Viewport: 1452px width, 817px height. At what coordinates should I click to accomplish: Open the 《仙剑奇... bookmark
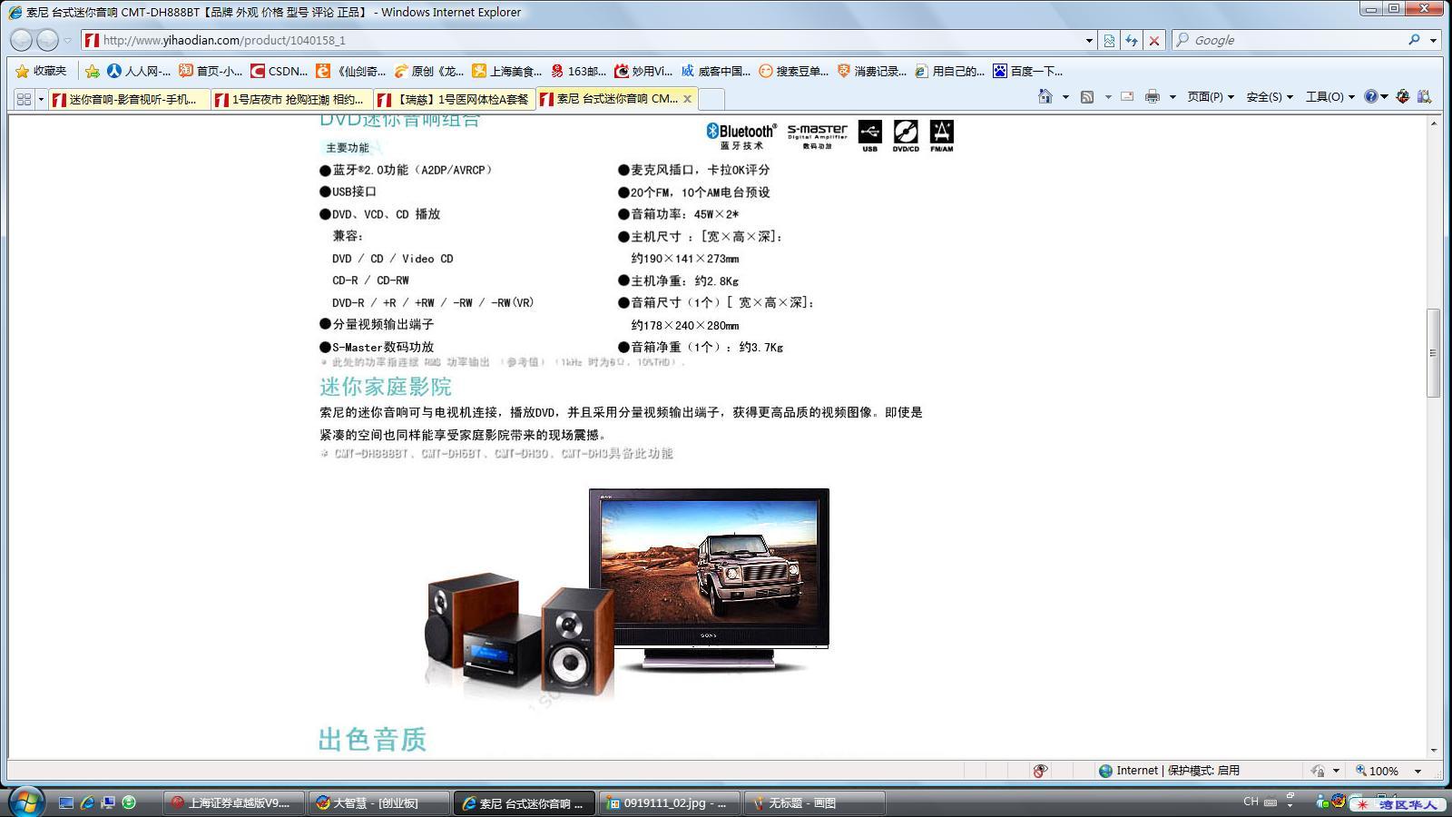(x=351, y=71)
